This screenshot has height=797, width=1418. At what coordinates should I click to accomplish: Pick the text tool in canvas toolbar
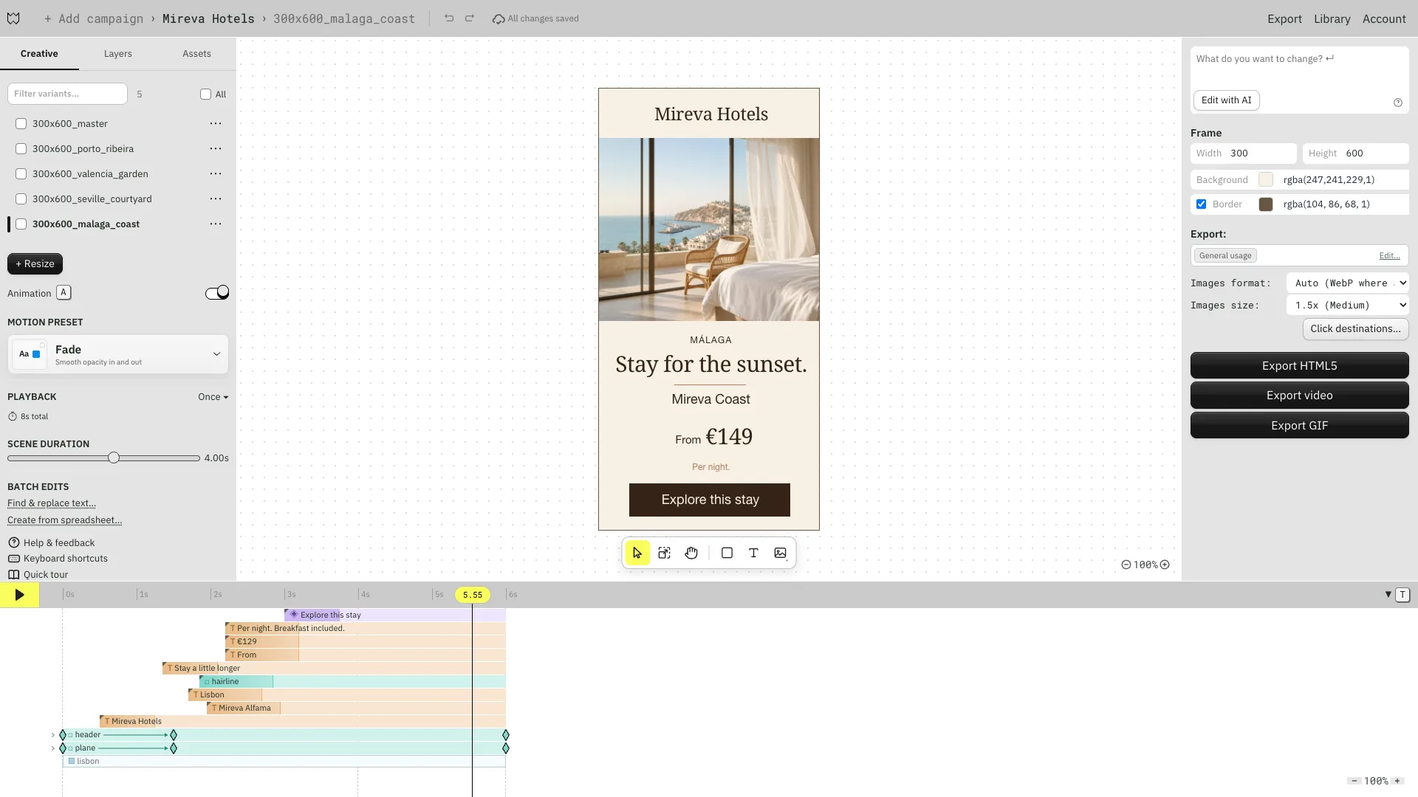click(x=753, y=553)
